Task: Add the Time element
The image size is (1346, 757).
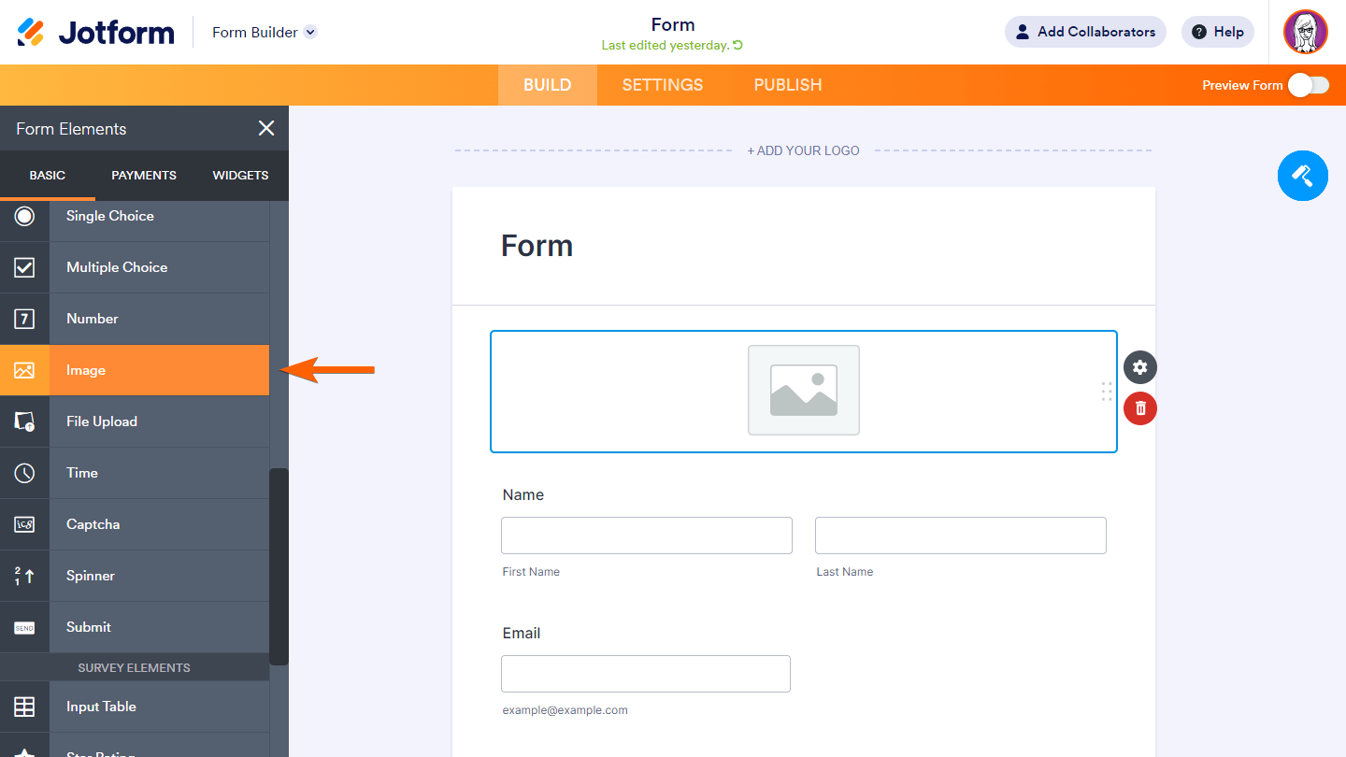Action: click(x=135, y=473)
